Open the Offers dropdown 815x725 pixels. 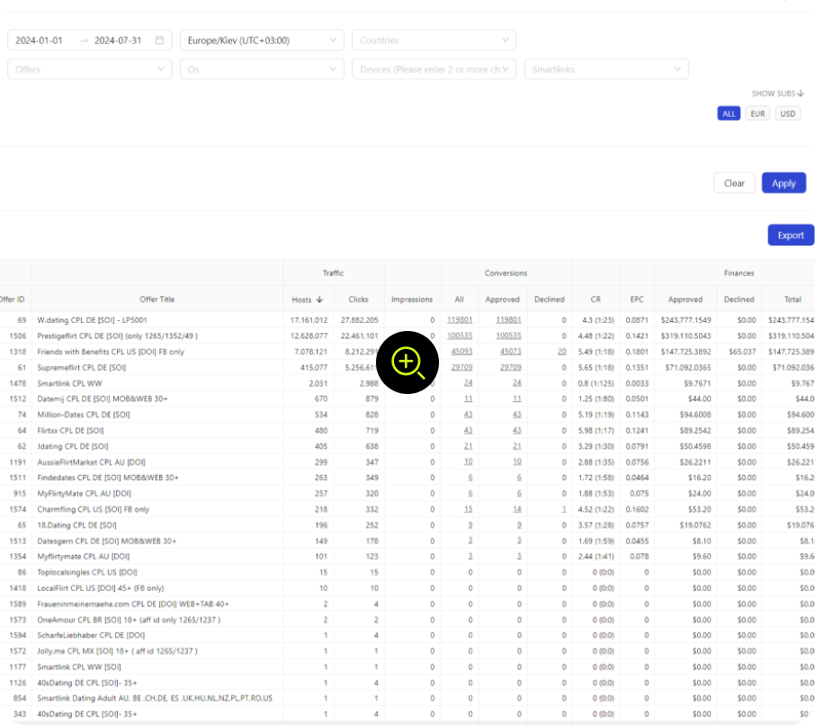pos(89,69)
